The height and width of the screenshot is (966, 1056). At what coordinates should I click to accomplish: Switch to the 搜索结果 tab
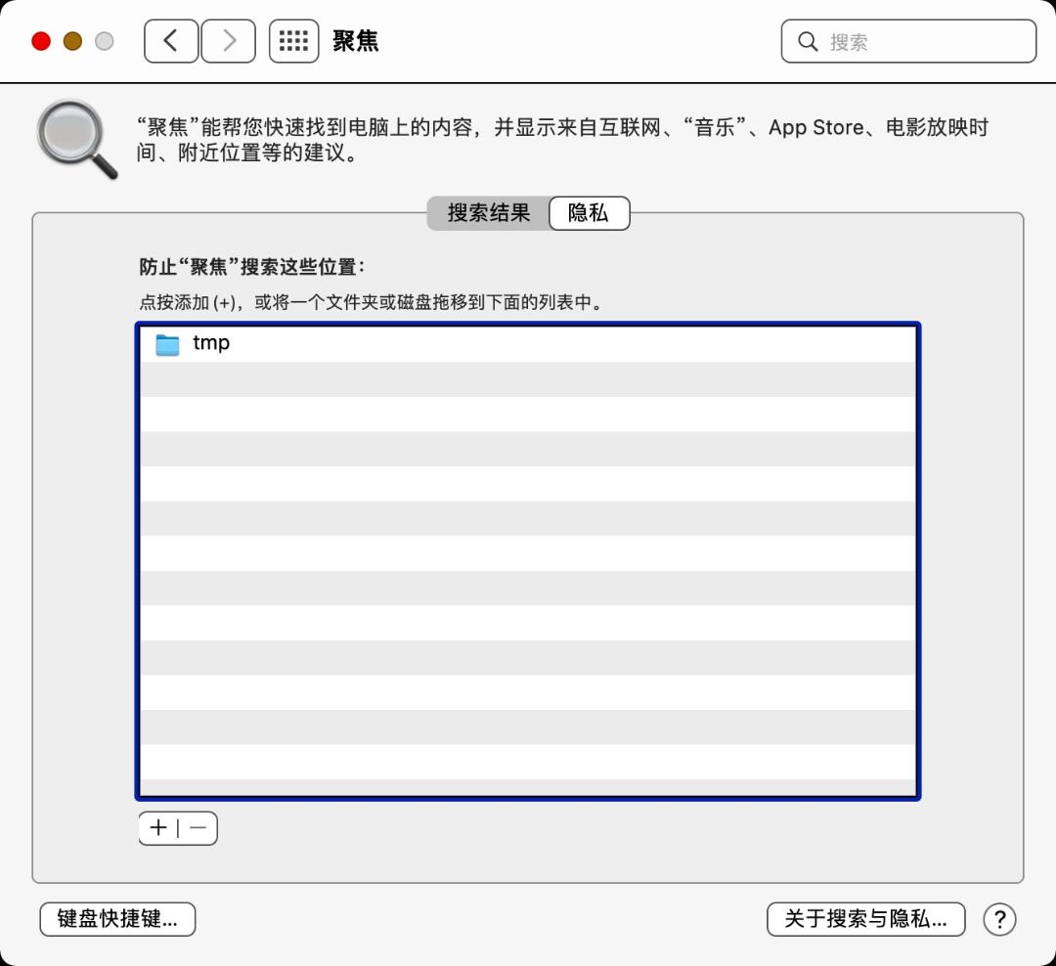488,213
